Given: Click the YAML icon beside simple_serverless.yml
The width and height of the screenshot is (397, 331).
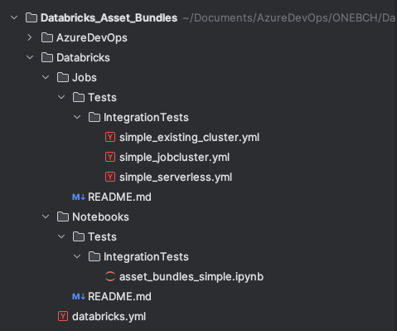Looking at the screenshot, I should pos(110,177).
